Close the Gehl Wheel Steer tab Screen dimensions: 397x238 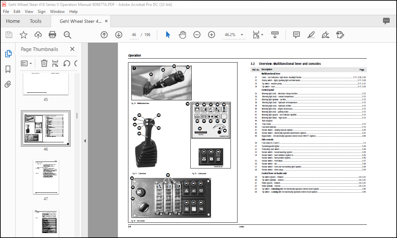(x=106, y=21)
